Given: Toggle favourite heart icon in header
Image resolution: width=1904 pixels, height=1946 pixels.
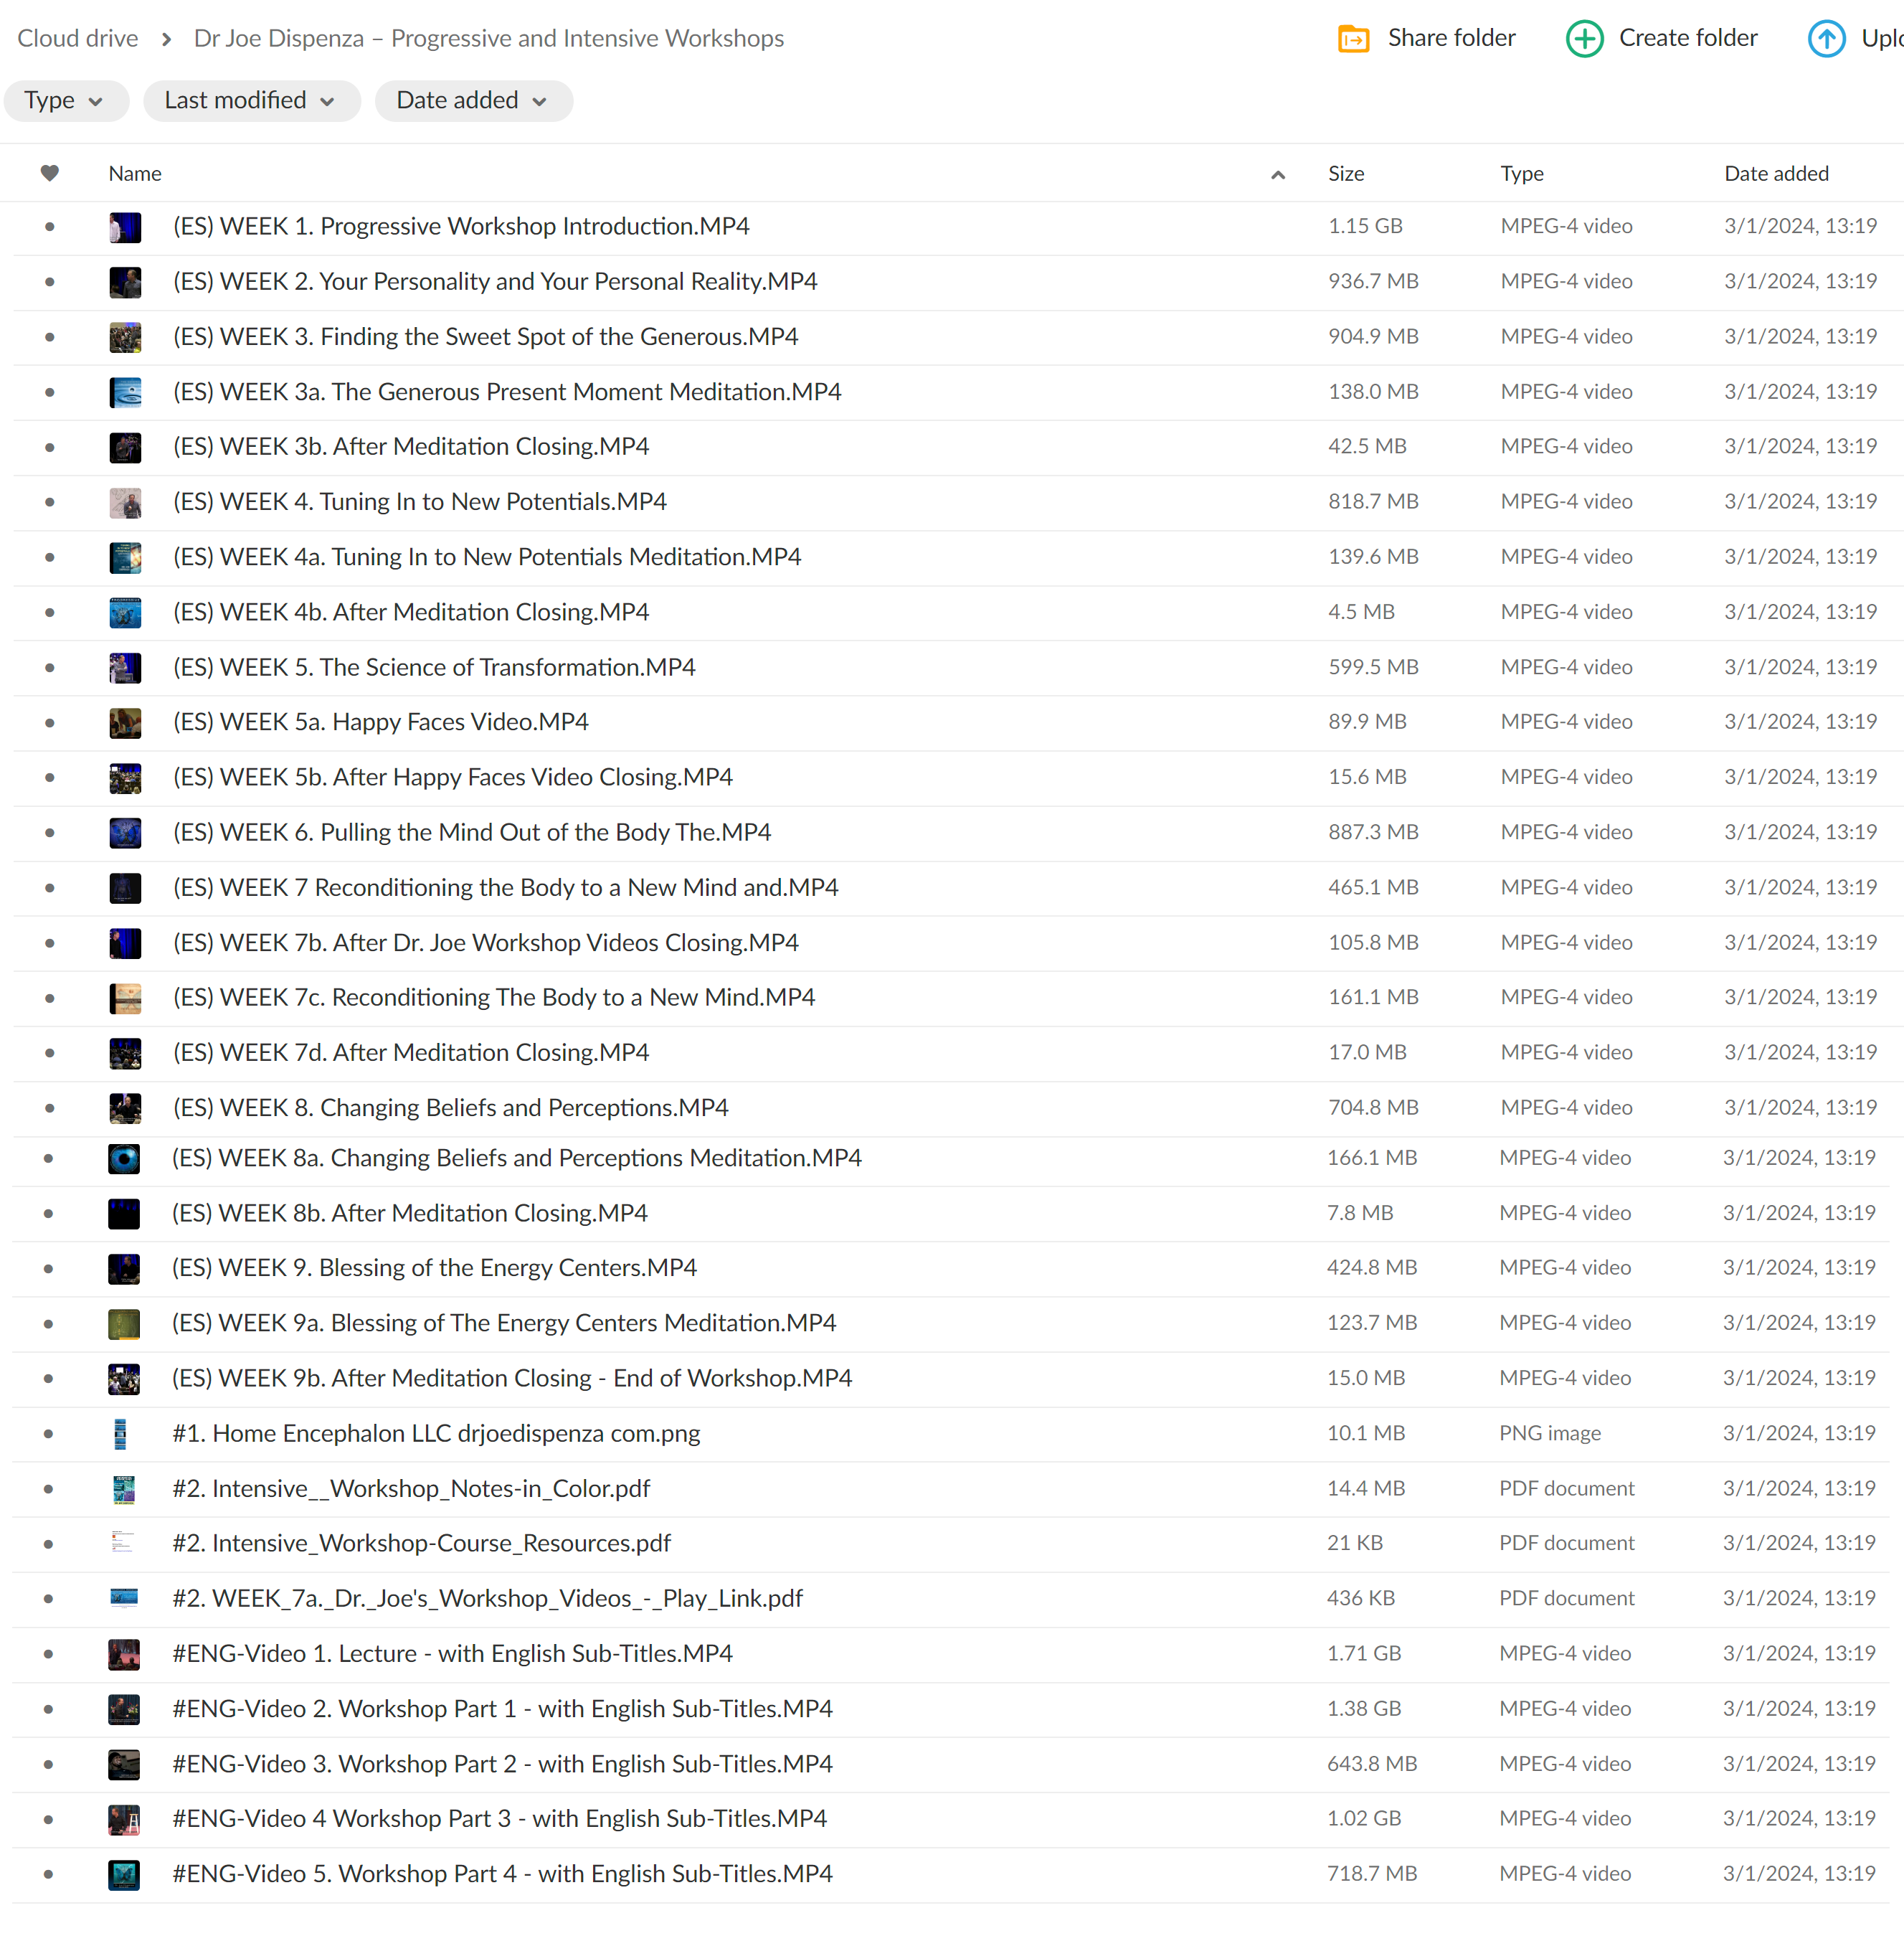Looking at the screenshot, I should coord(49,173).
